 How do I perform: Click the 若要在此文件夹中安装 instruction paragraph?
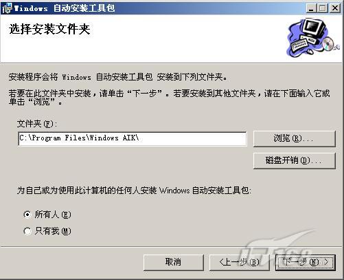tap(169, 98)
